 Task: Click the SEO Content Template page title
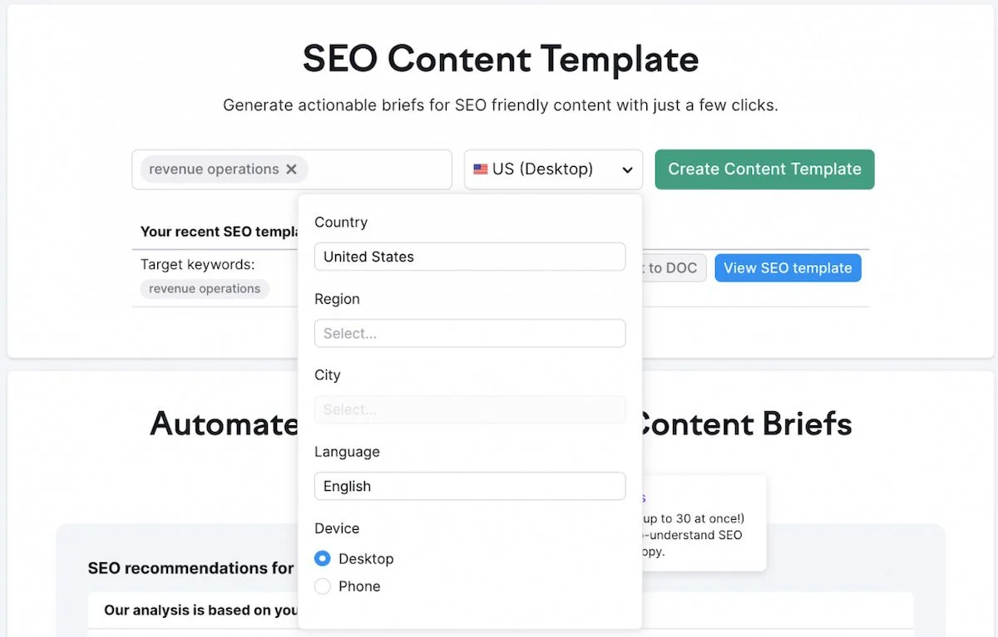coord(501,59)
